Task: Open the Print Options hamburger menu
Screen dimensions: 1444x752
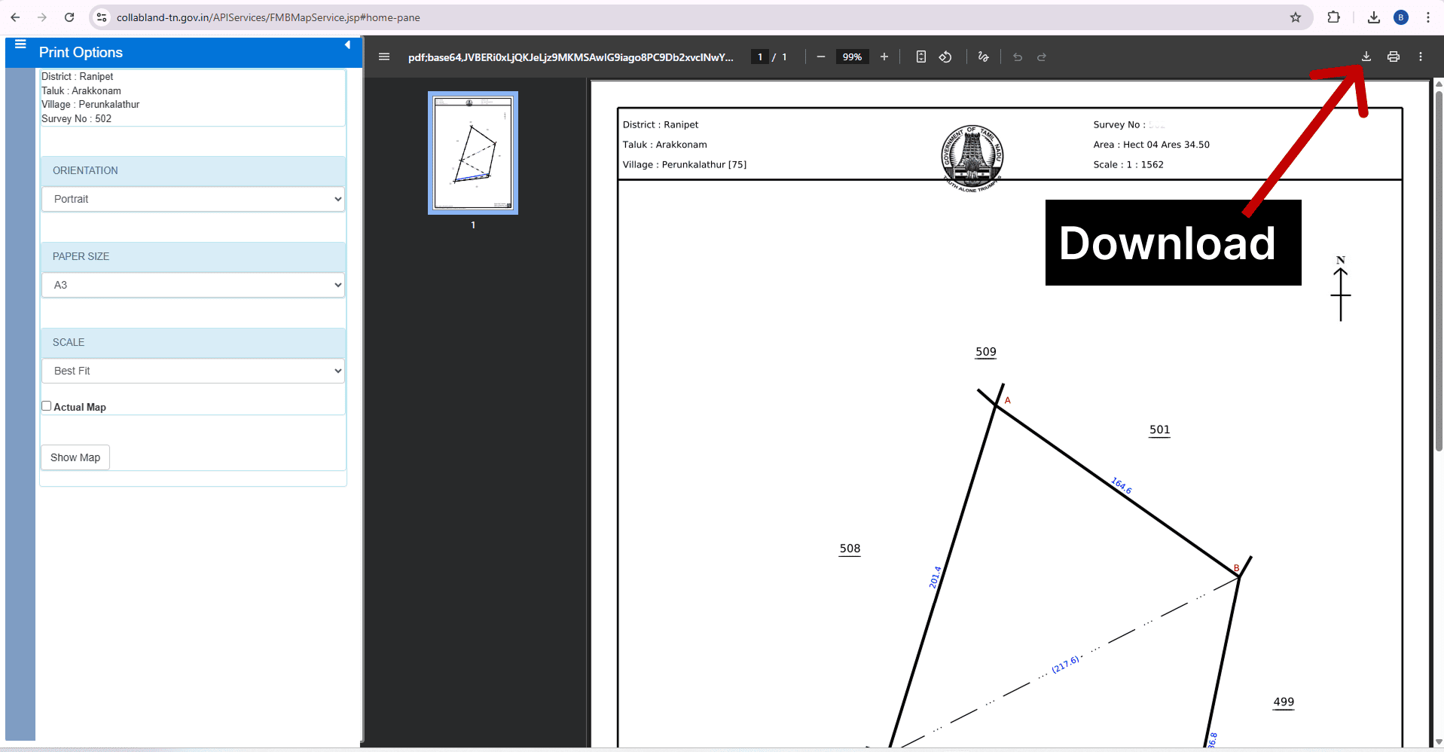Action: (20, 43)
